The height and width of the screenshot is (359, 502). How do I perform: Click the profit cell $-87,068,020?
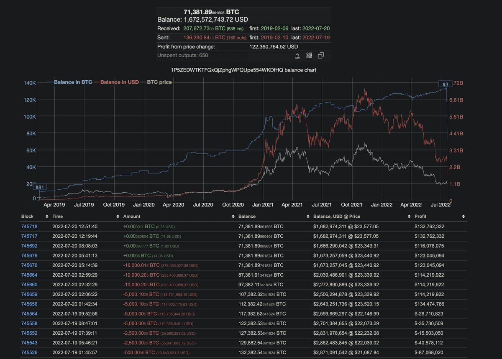coord(429,353)
